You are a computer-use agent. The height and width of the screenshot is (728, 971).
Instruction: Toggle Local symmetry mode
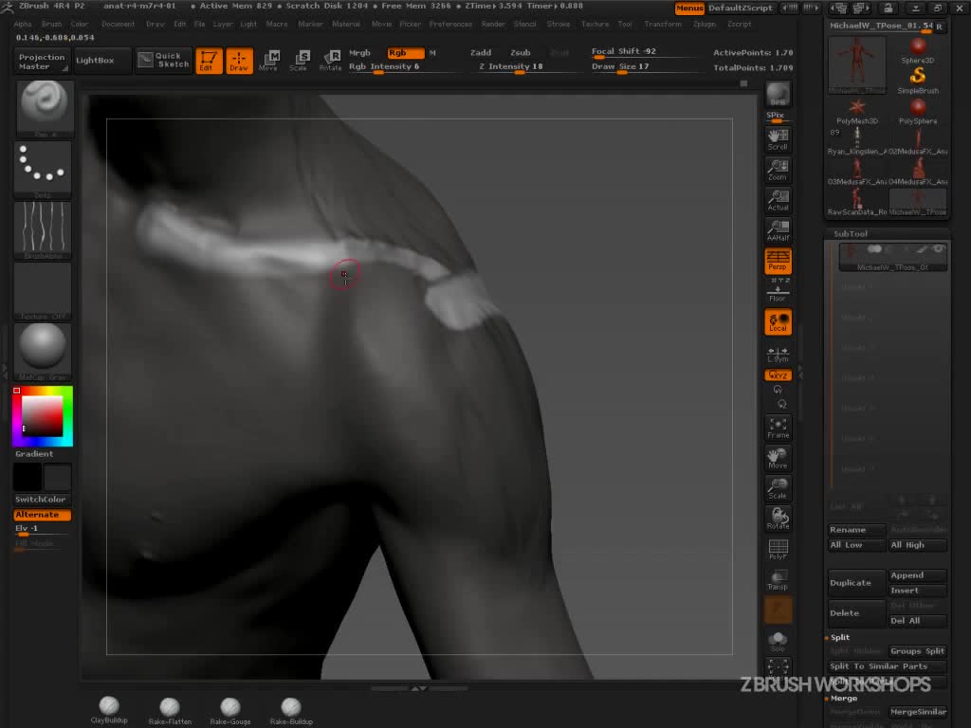tap(778, 322)
